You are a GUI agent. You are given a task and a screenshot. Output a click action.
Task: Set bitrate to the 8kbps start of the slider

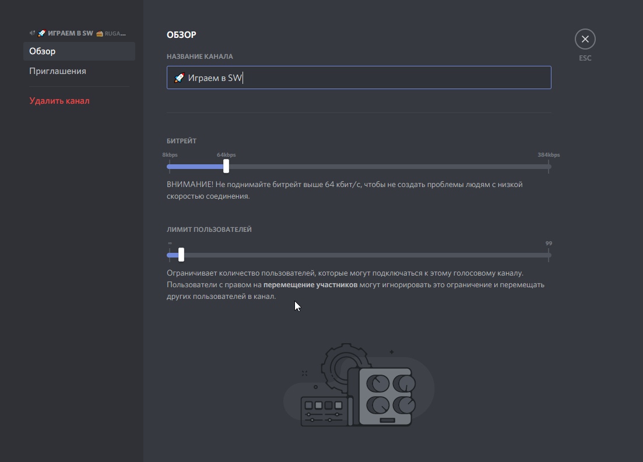pos(168,167)
